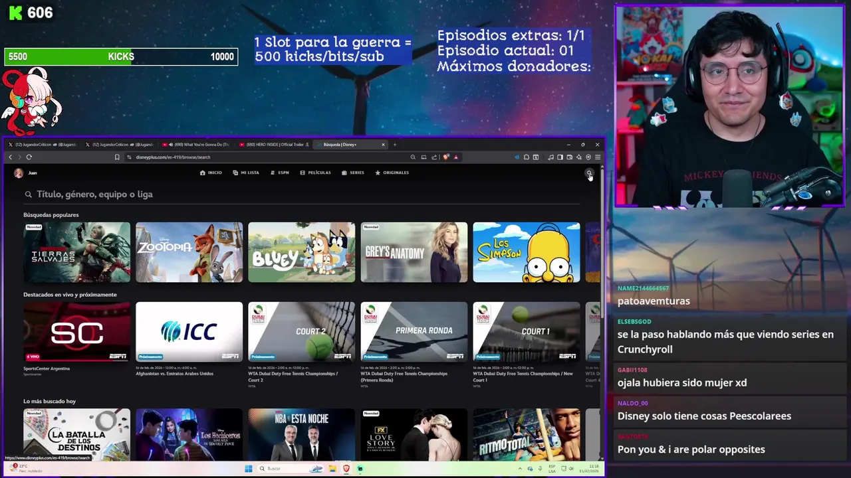Image resolution: width=851 pixels, height=478 pixels.
Task: Open the extensions puzzle icon
Action: [x=526, y=157]
